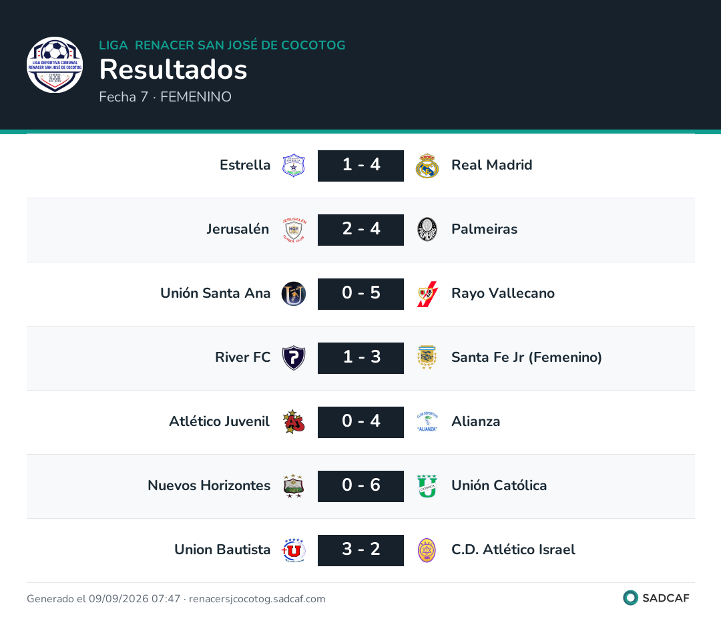721x633 pixels.
Task: Click the Estrella team crest
Action: coord(293,166)
